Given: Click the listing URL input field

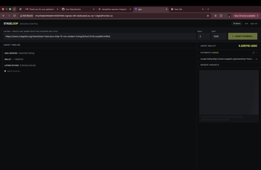Looking at the screenshot, I should tap(99, 36).
